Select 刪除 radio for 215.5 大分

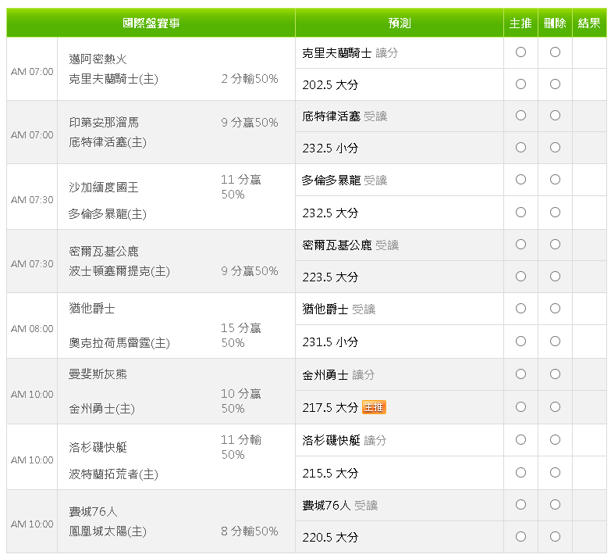point(555,472)
